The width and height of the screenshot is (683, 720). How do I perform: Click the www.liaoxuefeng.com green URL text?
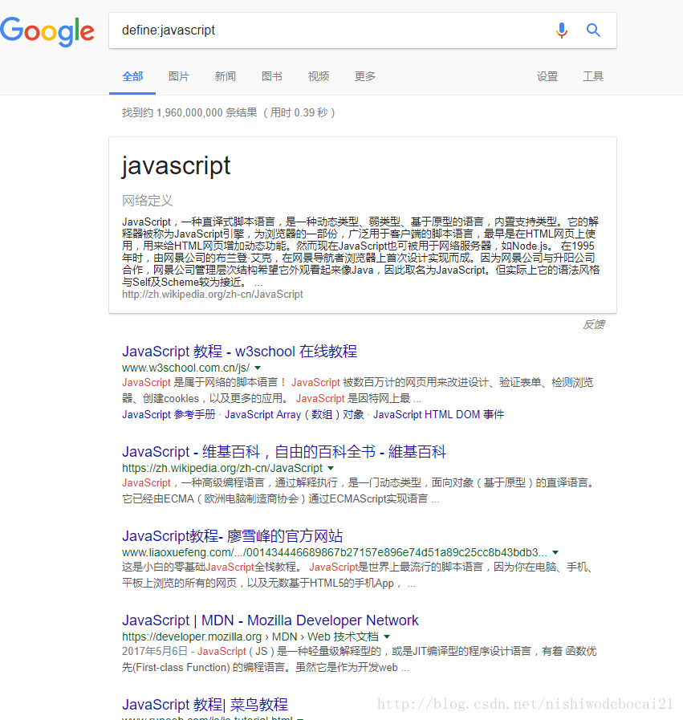(x=335, y=552)
